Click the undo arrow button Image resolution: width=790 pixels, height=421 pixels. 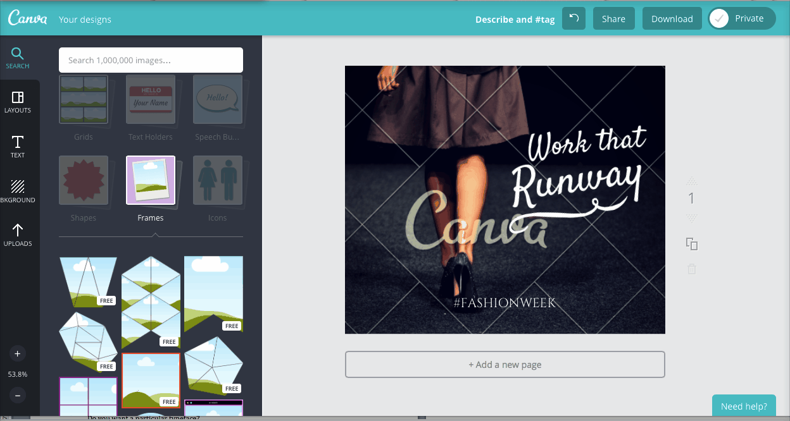(x=574, y=18)
